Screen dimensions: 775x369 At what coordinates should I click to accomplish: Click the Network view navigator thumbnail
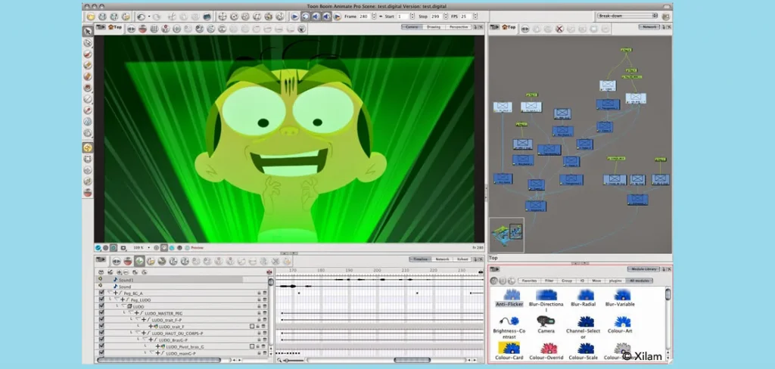tap(506, 235)
